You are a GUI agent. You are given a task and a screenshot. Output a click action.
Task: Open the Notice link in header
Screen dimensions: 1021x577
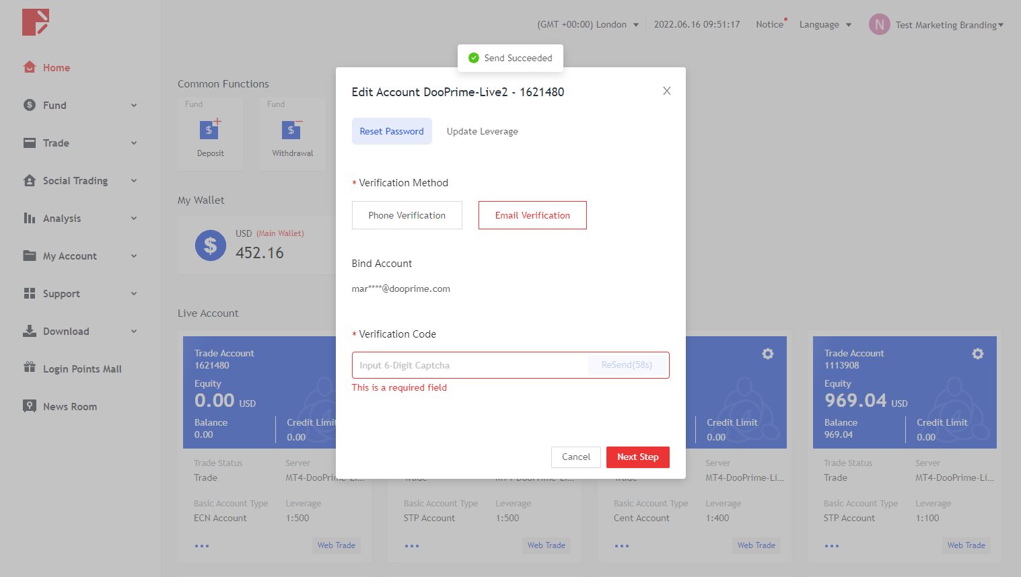pos(769,25)
